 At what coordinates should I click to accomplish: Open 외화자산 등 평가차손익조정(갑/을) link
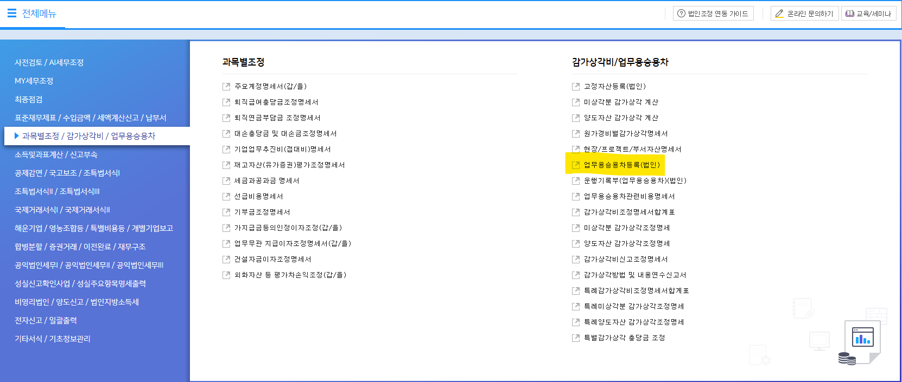pos(290,275)
